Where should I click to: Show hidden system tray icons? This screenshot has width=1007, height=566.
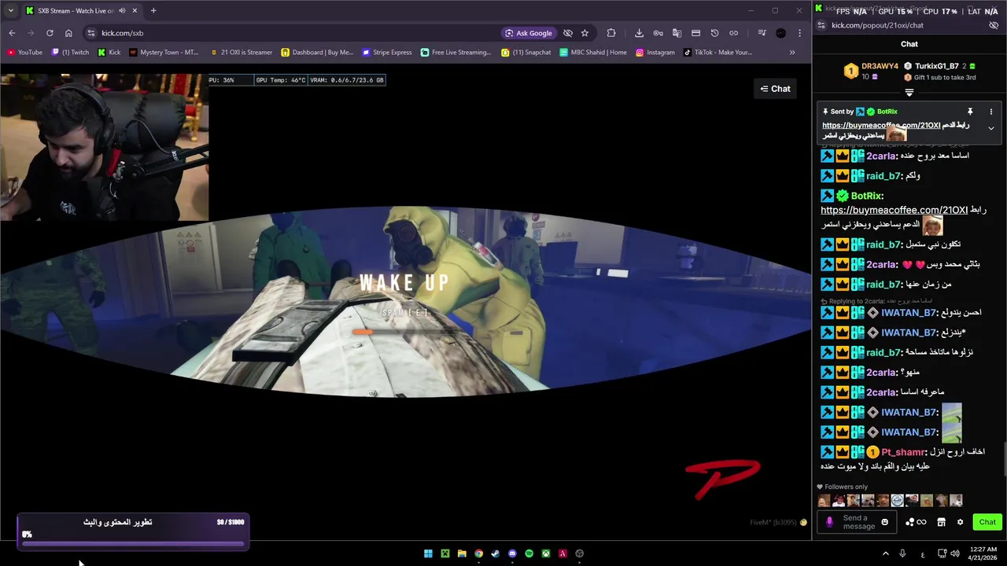coord(886,553)
